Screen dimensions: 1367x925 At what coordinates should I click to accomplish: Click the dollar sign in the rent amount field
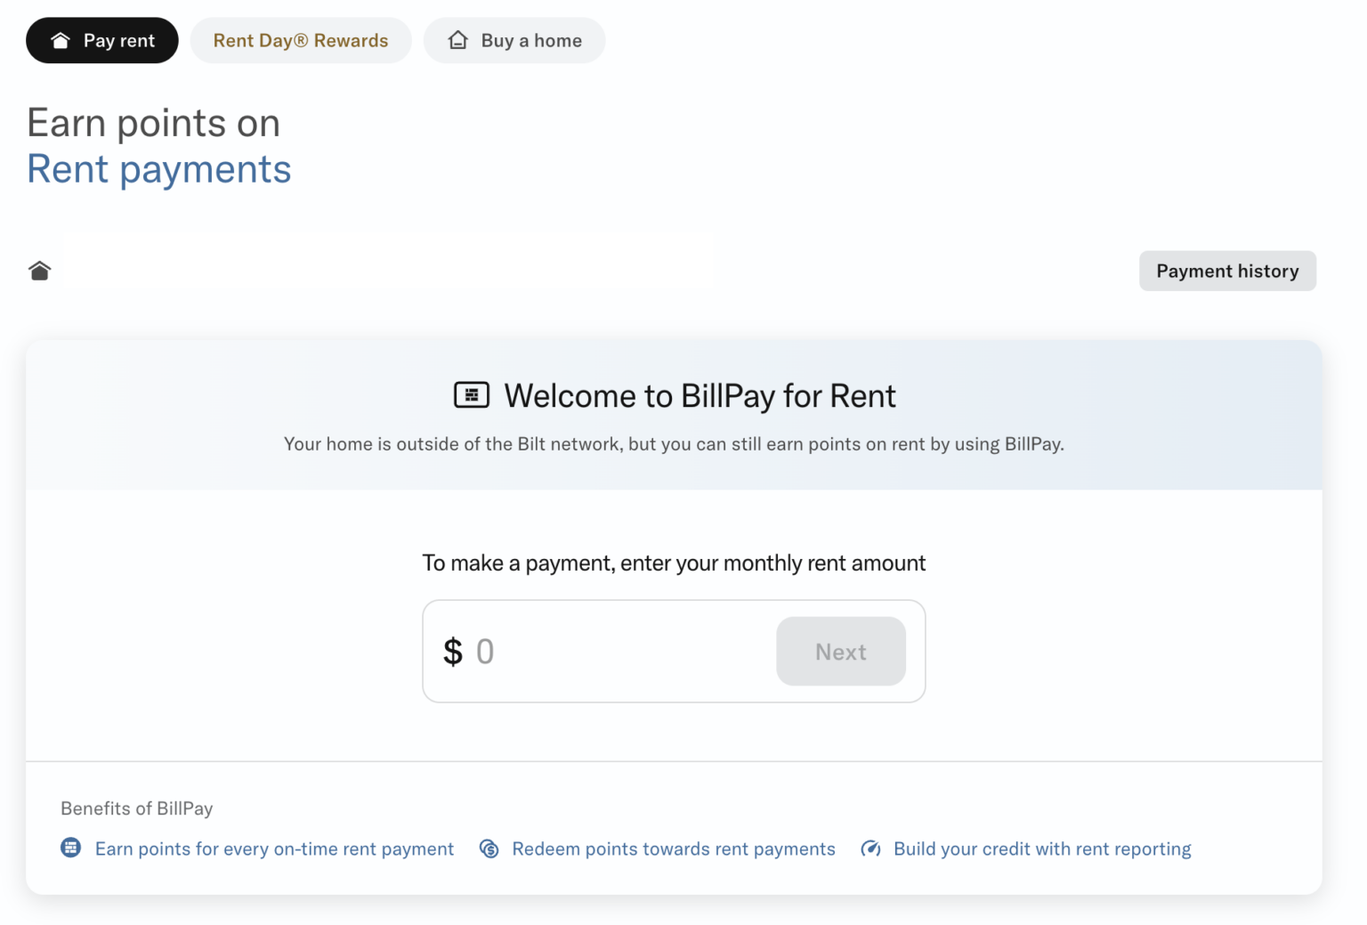452,651
